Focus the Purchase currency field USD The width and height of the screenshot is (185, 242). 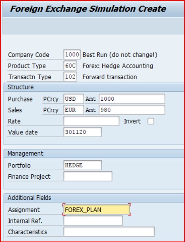pos(74,99)
